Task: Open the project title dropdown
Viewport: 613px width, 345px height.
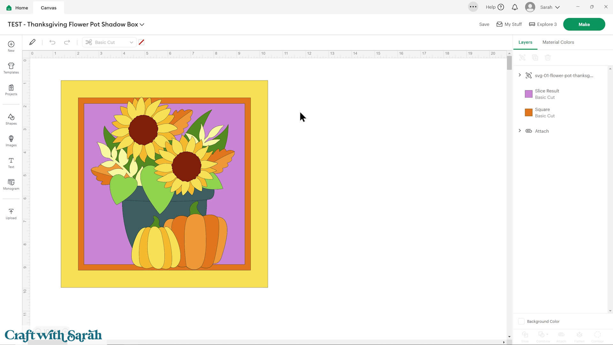Action: point(142,25)
